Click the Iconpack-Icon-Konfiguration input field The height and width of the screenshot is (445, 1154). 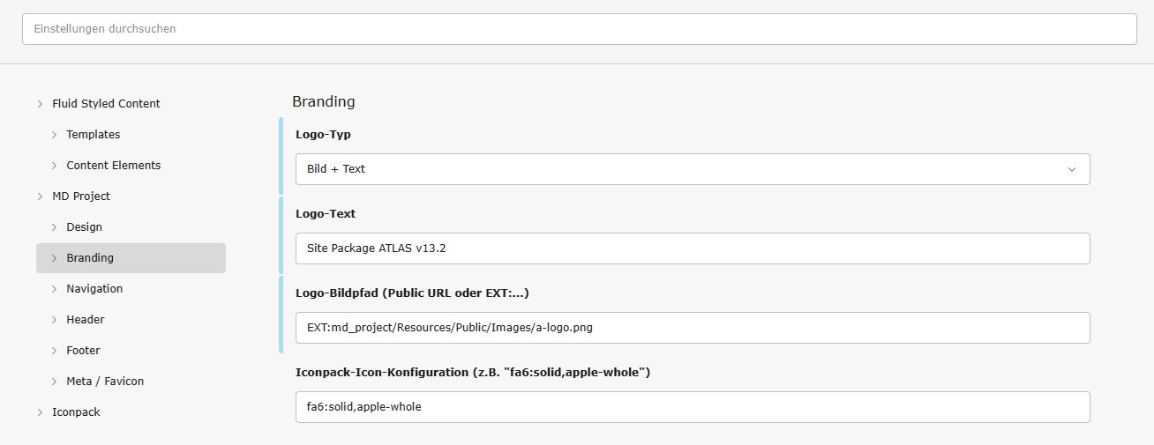(692, 407)
